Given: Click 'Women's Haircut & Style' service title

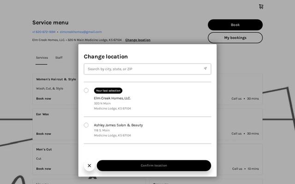Looking at the screenshot, I should 56,79.
